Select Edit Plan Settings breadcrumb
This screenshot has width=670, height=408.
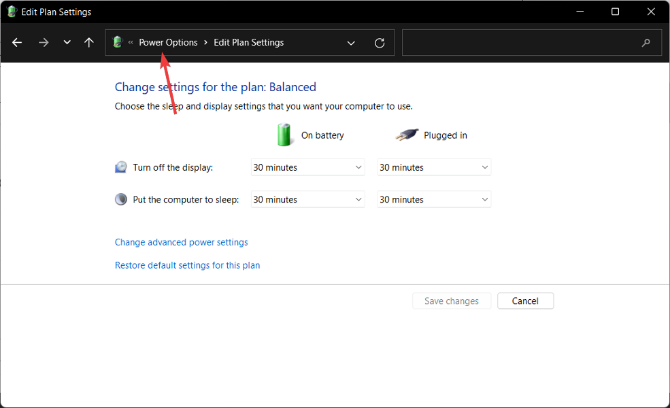coord(249,42)
